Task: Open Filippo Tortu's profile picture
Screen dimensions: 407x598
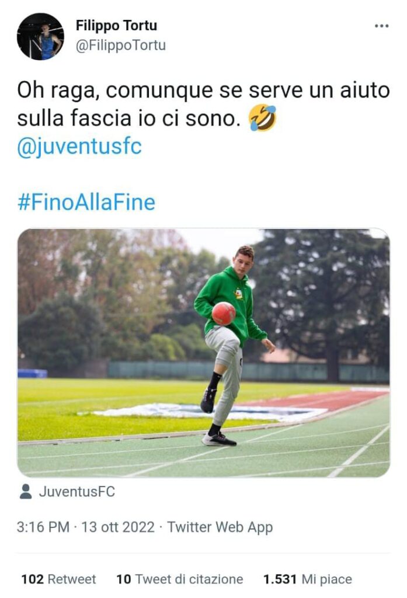Action: point(40,36)
